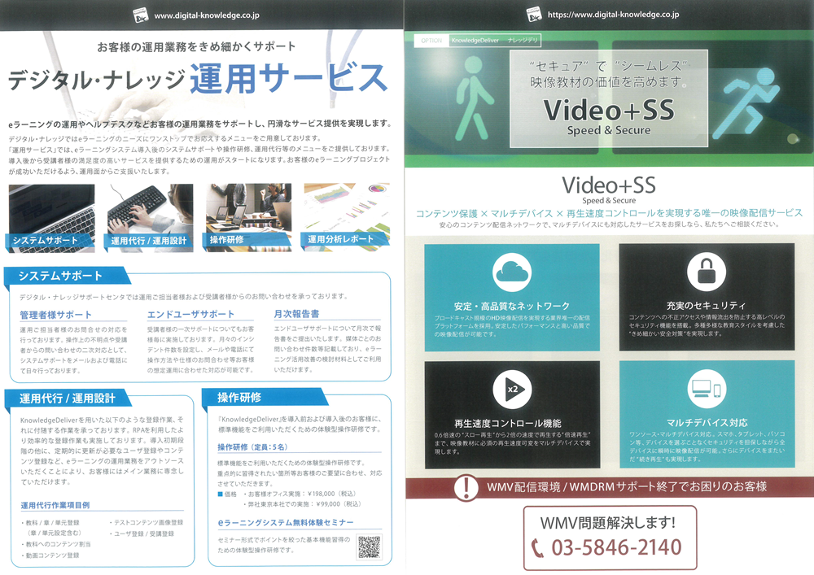
Task: Click the blue running person icon
Action: (745, 102)
